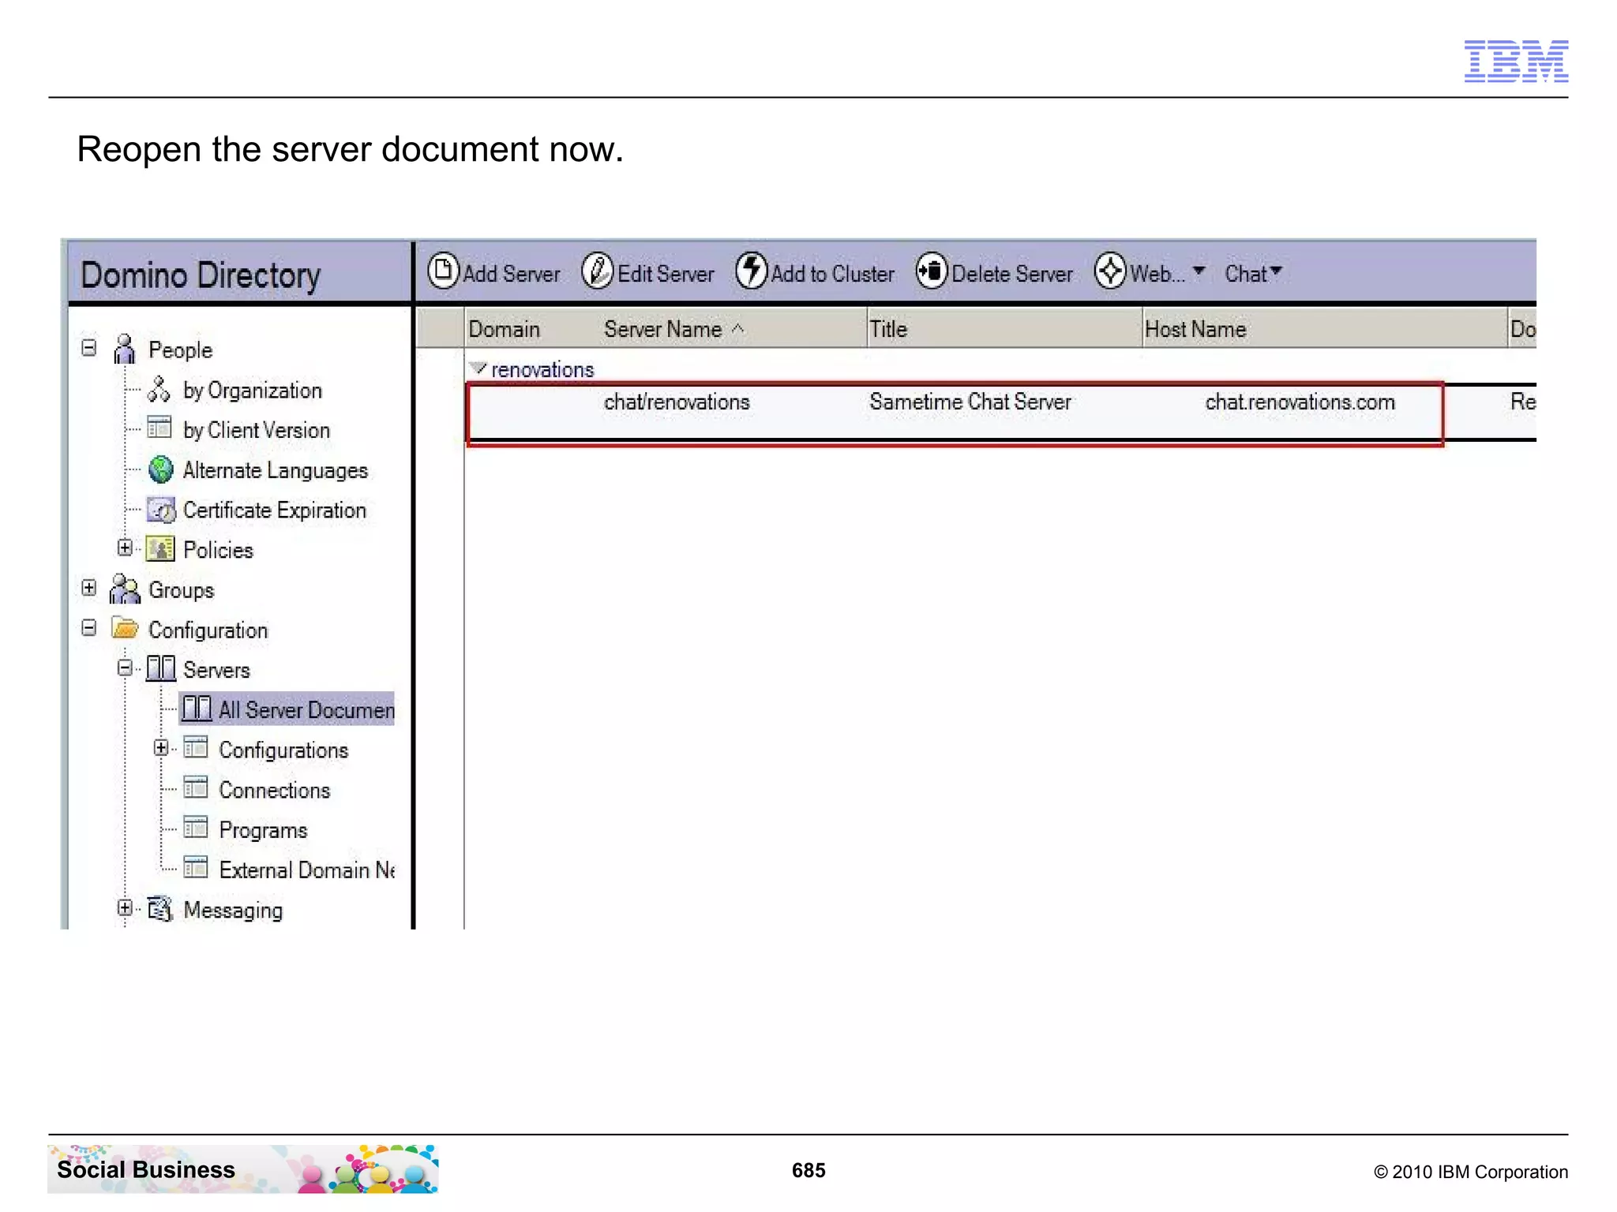This screenshot has width=1617, height=1212.
Task: Click the All Server Documents book icon
Action: (x=197, y=709)
